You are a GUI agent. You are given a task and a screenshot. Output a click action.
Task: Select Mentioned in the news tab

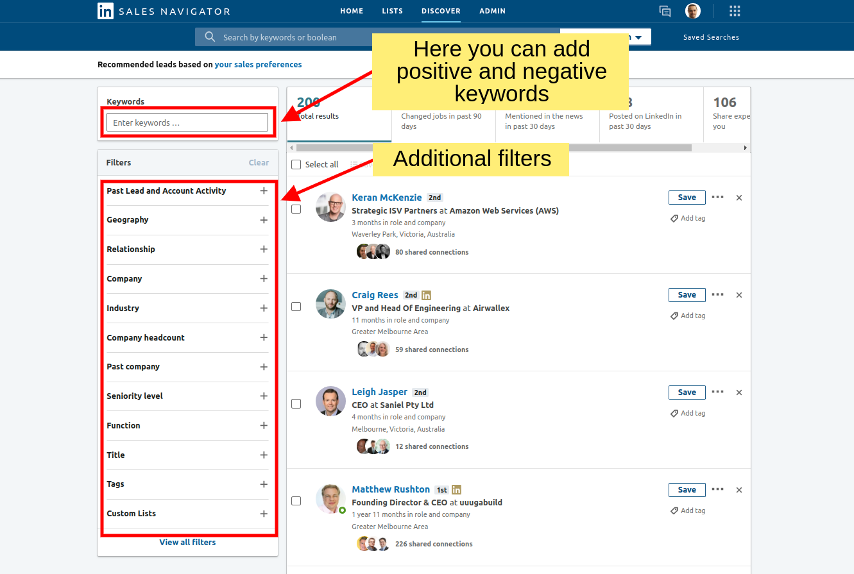pyautogui.click(x=547, y=114)
